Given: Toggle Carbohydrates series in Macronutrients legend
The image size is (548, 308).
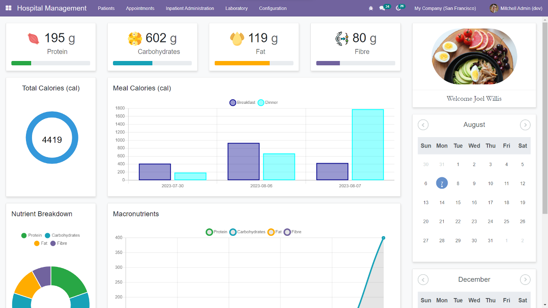Looking at the screenshot, I should (x=247, y=232).
